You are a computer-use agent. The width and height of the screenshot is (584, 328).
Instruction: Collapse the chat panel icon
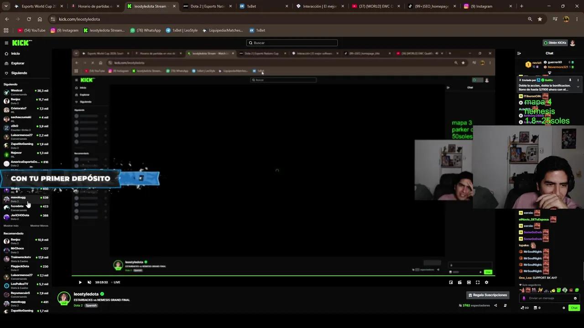(x=519, y=53)
